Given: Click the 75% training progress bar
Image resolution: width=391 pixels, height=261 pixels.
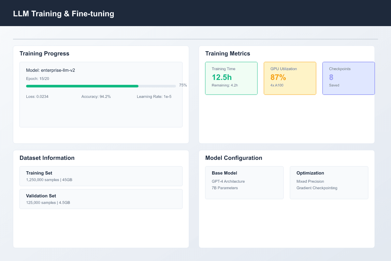Looking at the screenshot, I should pos(101,86).
